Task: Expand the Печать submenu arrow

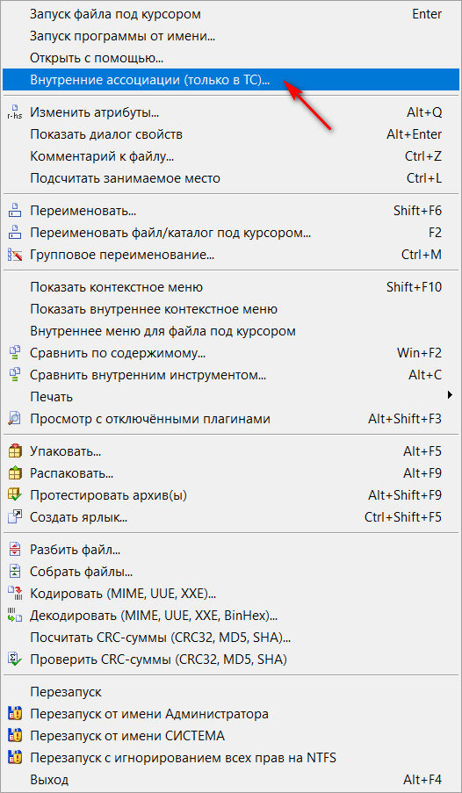Action: [450, 394]
